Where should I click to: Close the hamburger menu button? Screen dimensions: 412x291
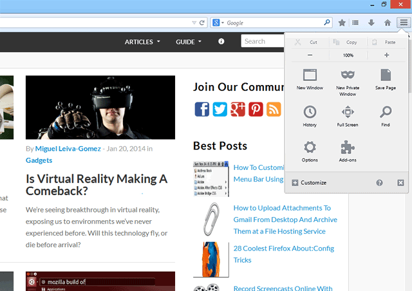point(403,23)
